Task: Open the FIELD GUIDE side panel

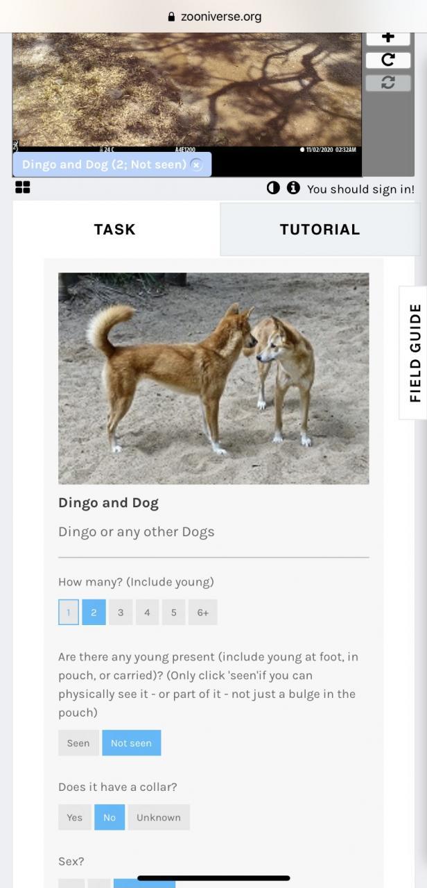Action: (414, 352)
